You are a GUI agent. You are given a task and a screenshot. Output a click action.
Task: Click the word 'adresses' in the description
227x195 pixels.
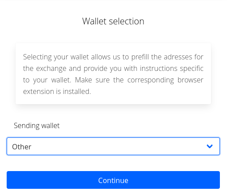pos(178,57)
